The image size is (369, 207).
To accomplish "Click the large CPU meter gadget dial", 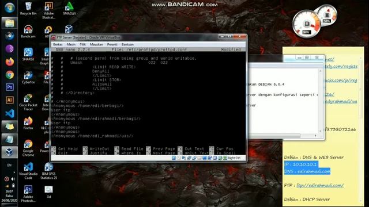I will click(x=307, y=24).
